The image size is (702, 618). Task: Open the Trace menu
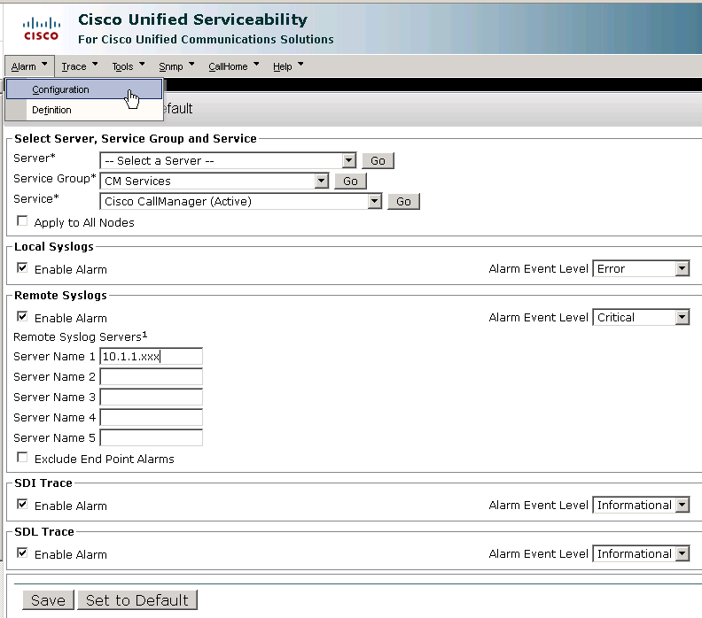(x=79, y=66)
